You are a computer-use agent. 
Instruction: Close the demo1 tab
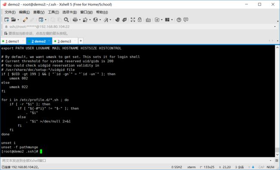click(23, 41)
